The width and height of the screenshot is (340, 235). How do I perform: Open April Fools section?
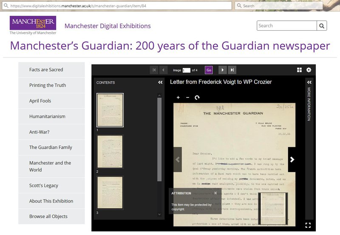(x=51, y=101)
